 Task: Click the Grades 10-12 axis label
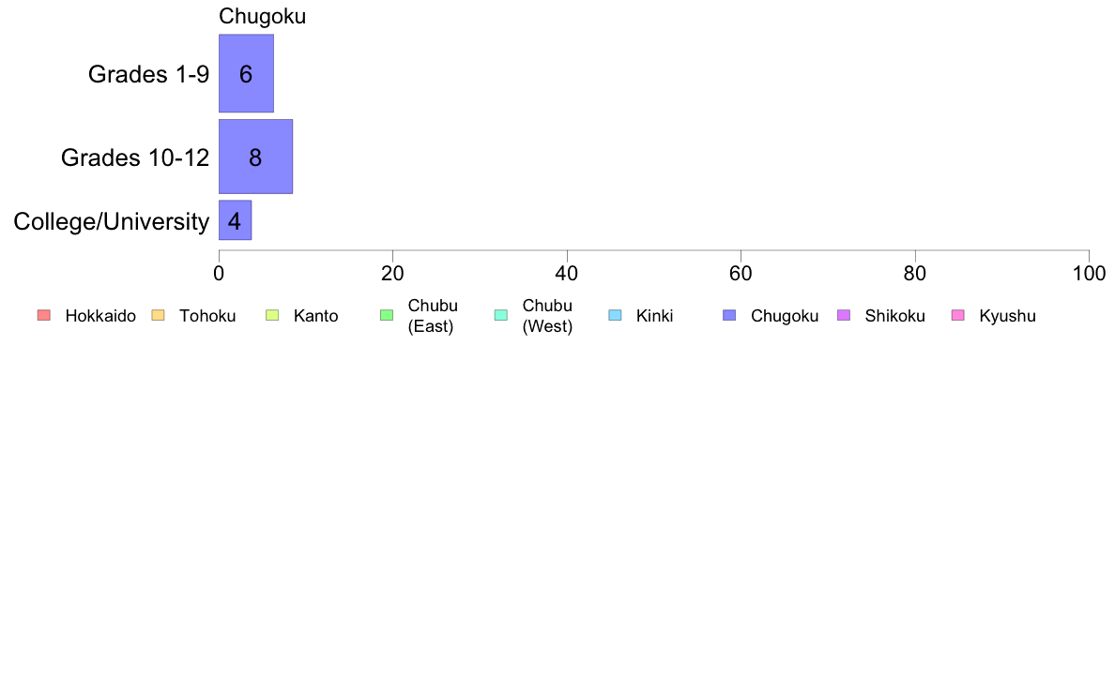135,157
